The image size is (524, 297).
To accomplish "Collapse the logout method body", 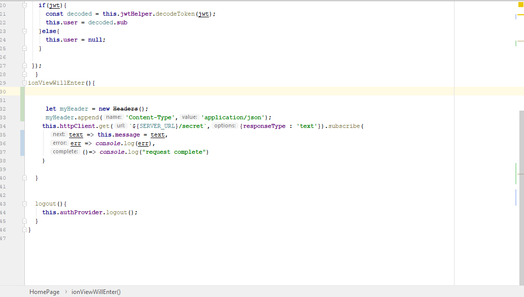I will (x=24, y=204).
